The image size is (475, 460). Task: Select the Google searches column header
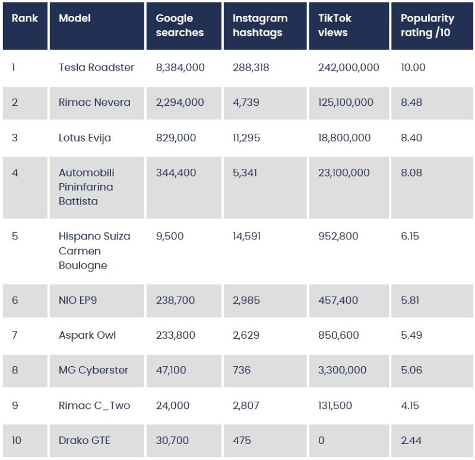[x=184, y=26]
